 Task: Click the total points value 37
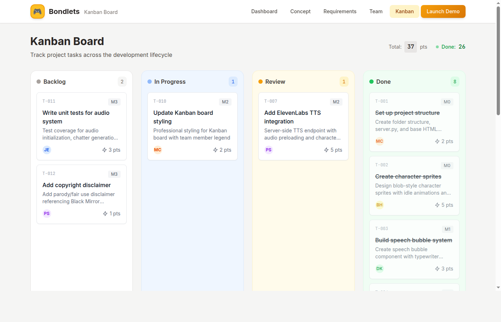[x=410, y=47]
